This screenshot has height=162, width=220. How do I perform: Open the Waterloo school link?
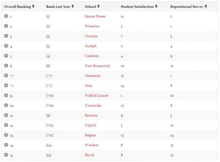pos(92,26)
